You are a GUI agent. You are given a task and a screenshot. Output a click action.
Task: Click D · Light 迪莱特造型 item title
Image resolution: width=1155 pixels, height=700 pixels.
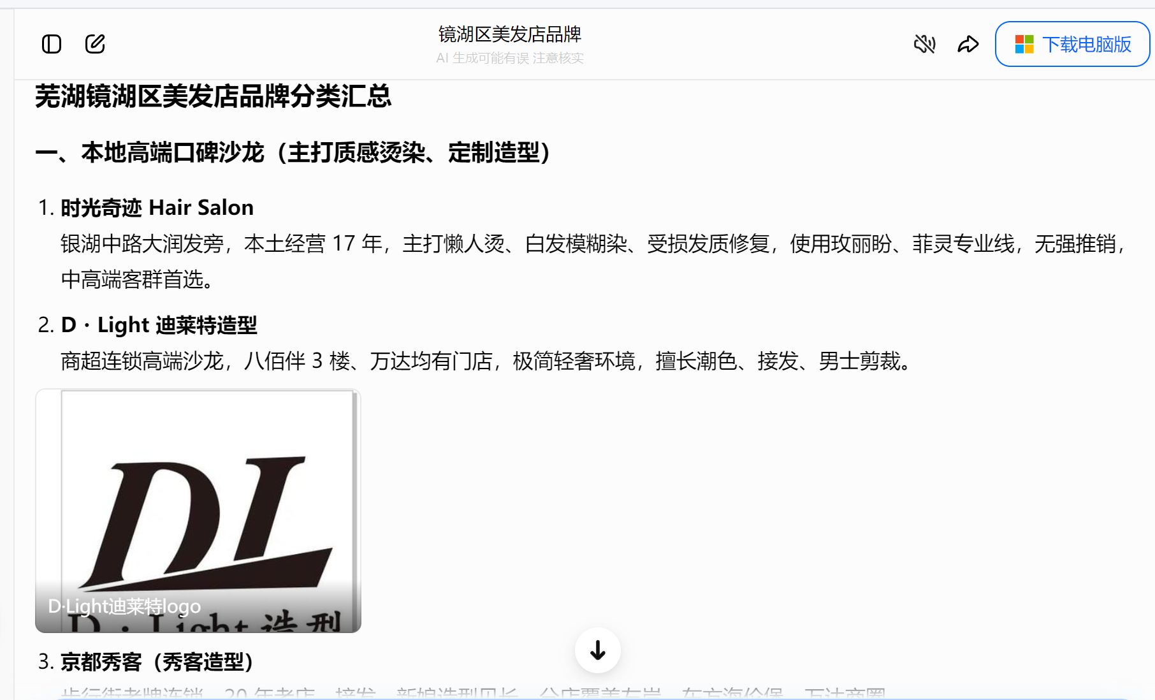pyautogui.click(x=159, y=325)
